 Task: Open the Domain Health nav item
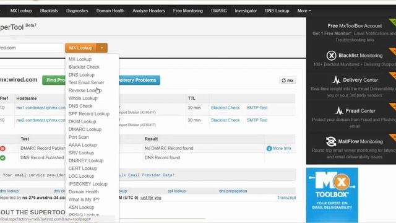(x=110, y=11)
